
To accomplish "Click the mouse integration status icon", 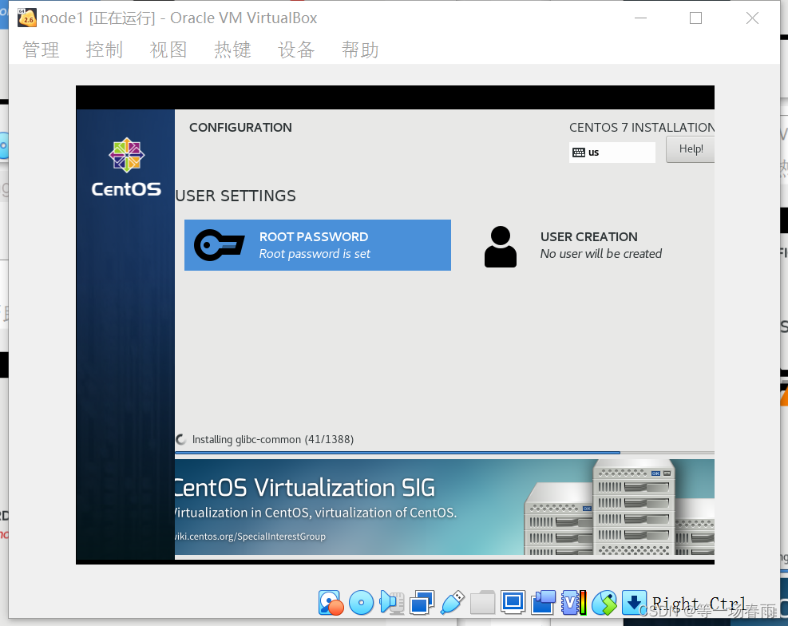I will 604,602.
